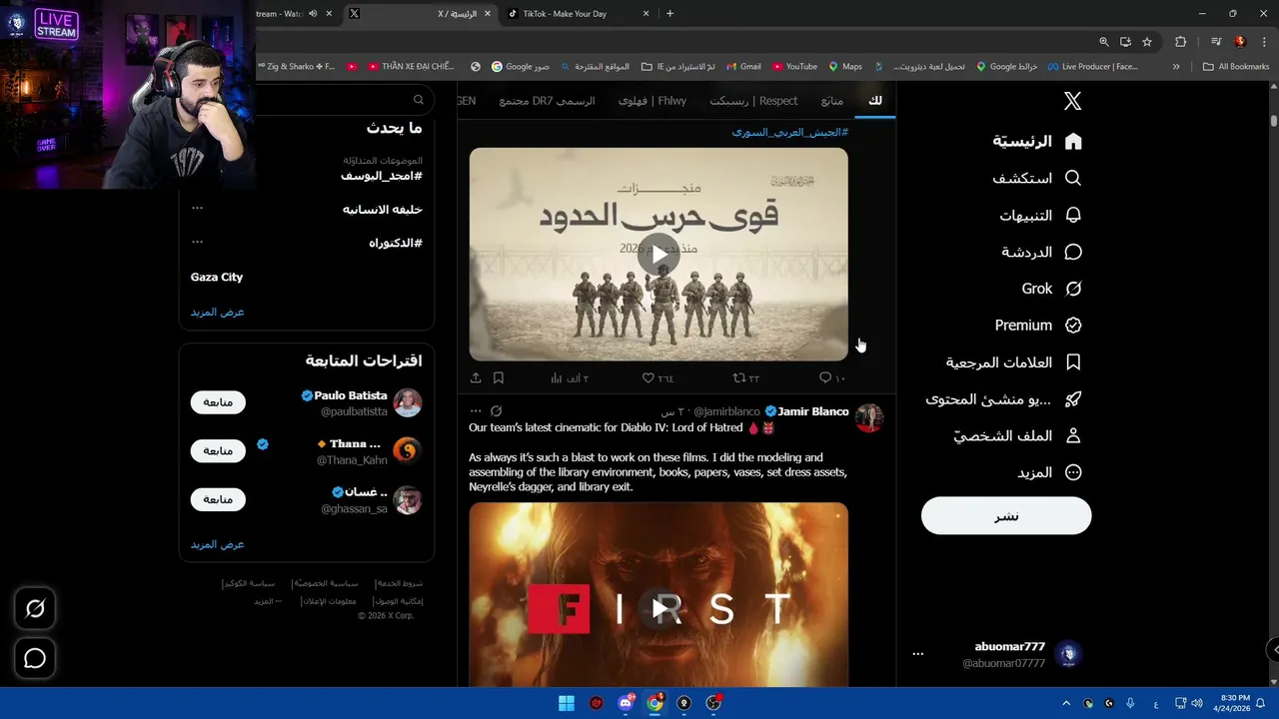Follow Thana_Kahn

click(x=218, y=450)
